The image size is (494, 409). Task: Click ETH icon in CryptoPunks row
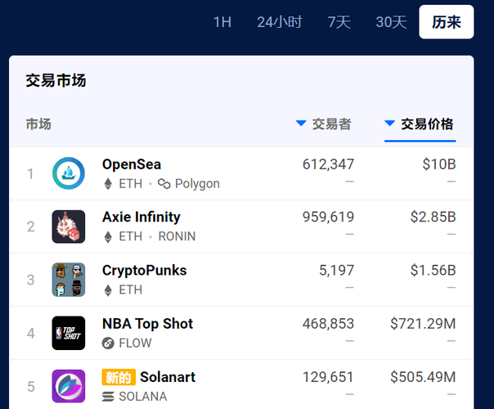coord(108,290)
